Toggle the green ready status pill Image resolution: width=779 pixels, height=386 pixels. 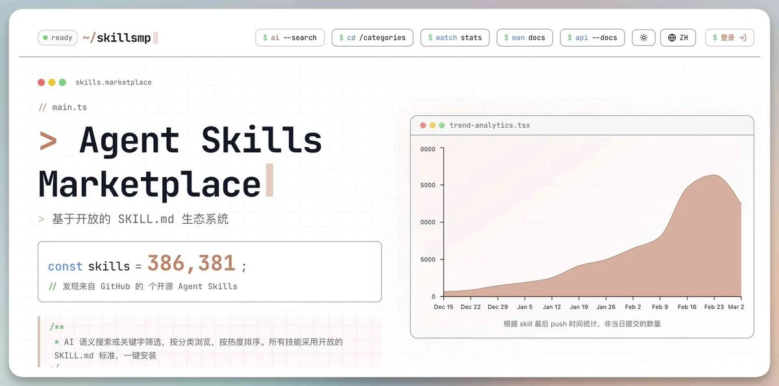click(57, 38)
